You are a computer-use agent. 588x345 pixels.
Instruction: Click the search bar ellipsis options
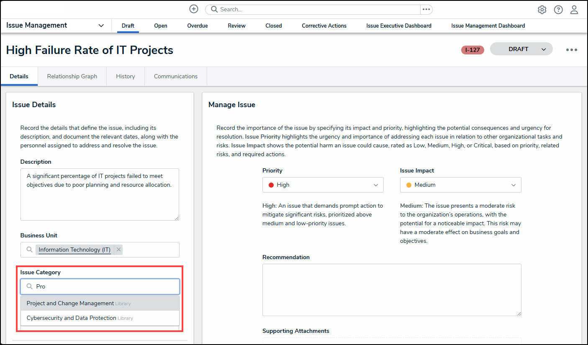[x=426, y=9]
